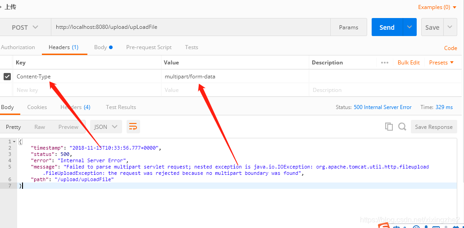Screen dimensions: 464x228
Task: Open the response Headers (4) tab
Action: (76, 107)
